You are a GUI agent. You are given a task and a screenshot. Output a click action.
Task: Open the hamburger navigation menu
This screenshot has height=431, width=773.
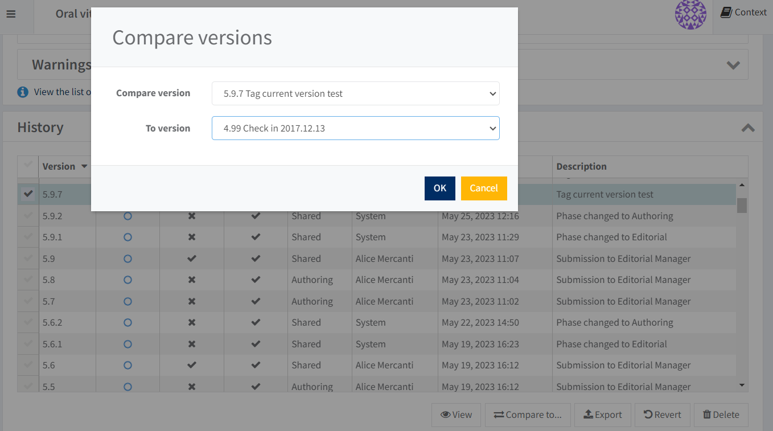11,14
